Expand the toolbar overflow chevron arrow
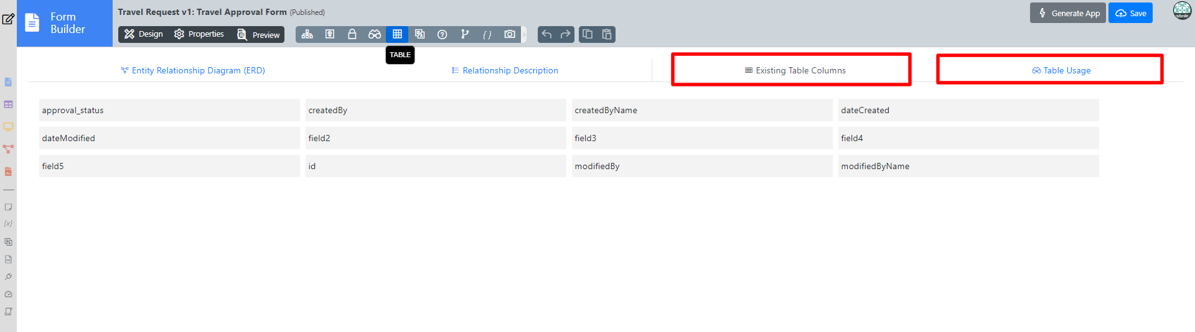Image resolution: width=1195 pixels, height=332 pixels. 524,34
